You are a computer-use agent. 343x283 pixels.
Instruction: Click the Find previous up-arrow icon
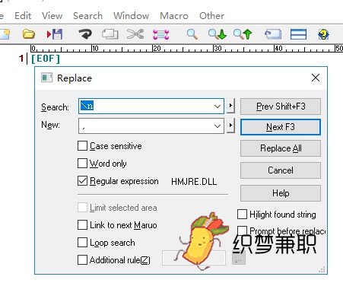click(243, 34)
